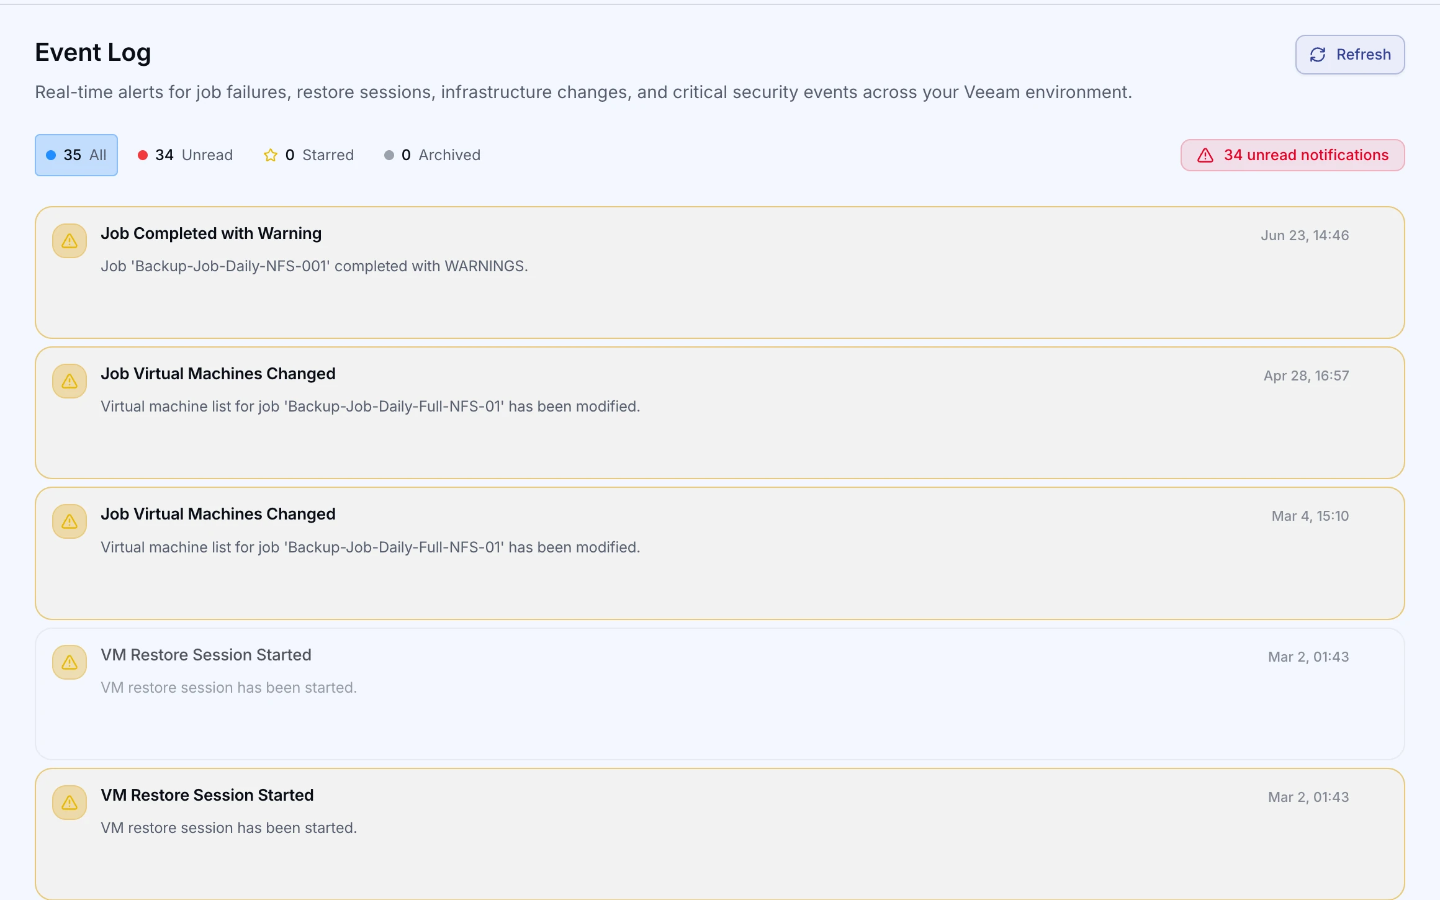The image size is (1440, 900).
Task: Click warning icon of last VM Restore Session event
Action: point(70,803)
